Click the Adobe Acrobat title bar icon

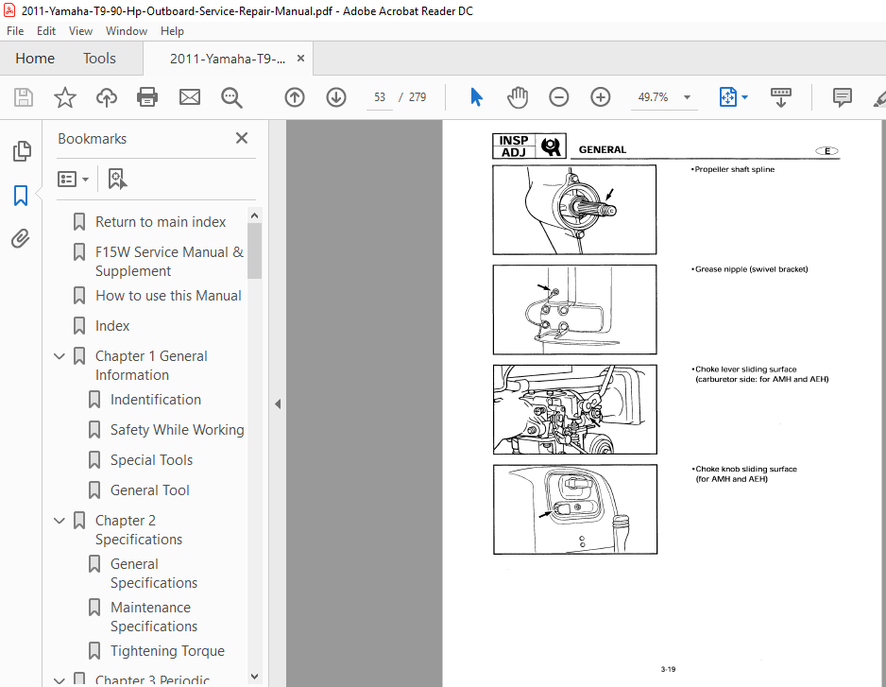(x=9, y=10)
